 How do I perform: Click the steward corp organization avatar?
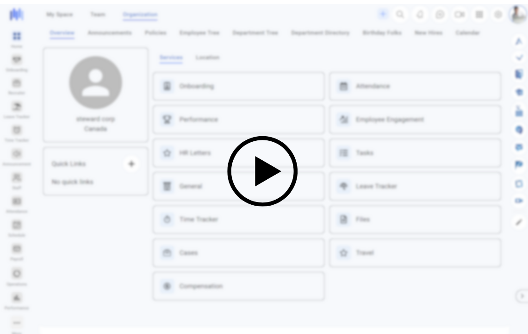[95, 83]
